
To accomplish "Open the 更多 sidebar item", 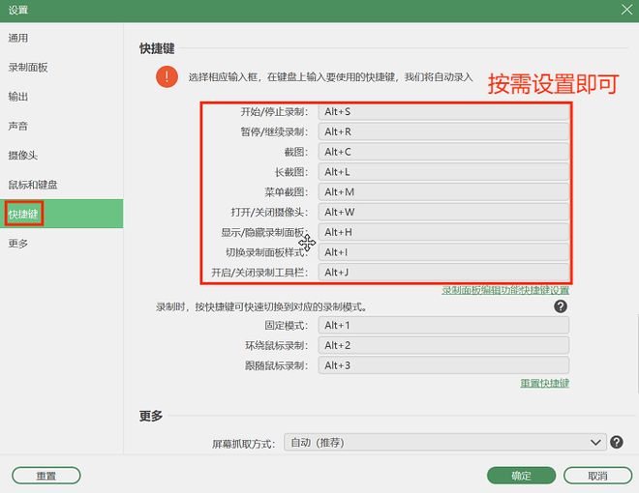I will (18, 244).
